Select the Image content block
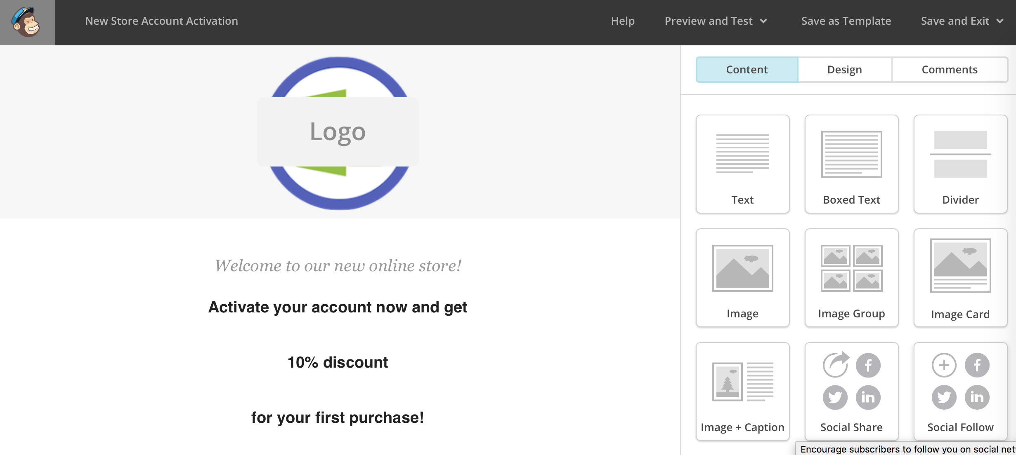The height and width of the screenshot is (455, 1016). coord(742,277)
